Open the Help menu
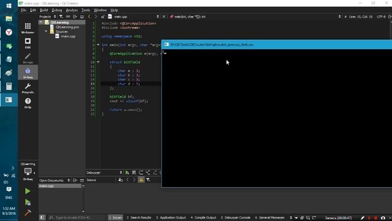Screen dimensions: 392x221 (x=114, y=10)
